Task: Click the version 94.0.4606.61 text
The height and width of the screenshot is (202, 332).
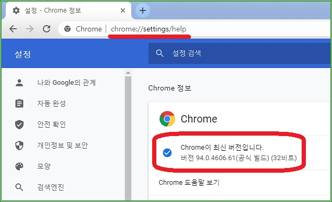Action: click(x=238, y=158)
